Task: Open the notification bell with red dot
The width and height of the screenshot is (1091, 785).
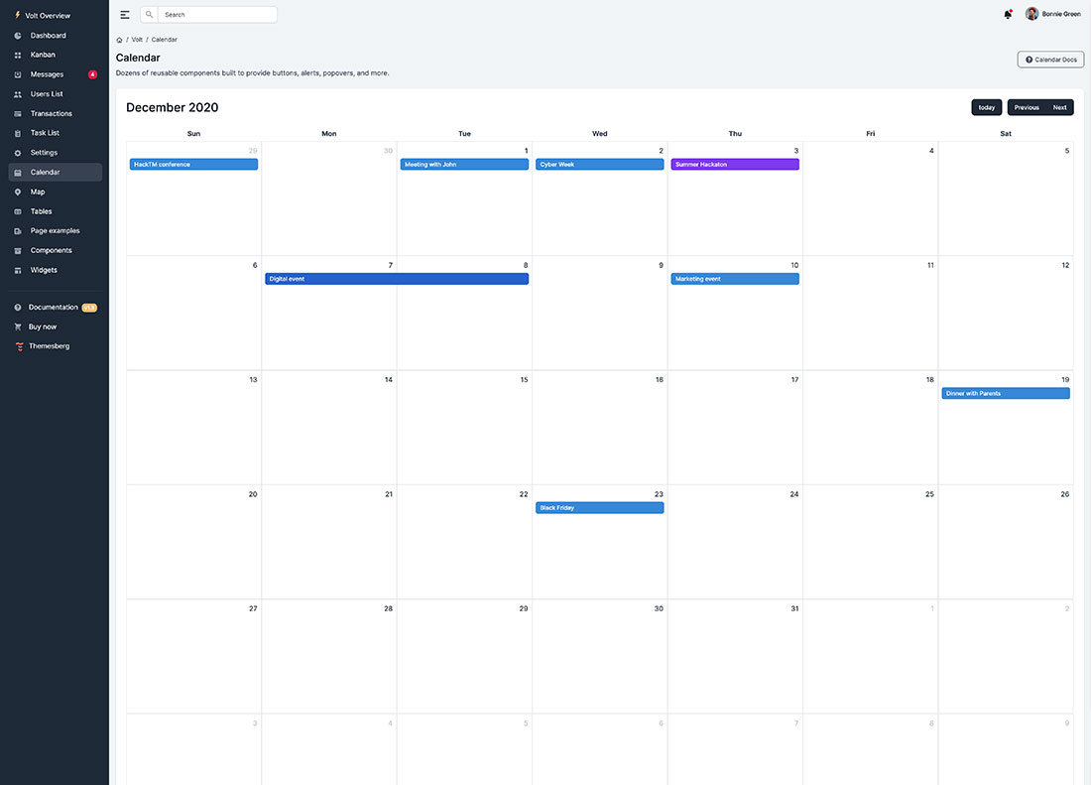Action: pyautogui.click(x=1007, y=14)
